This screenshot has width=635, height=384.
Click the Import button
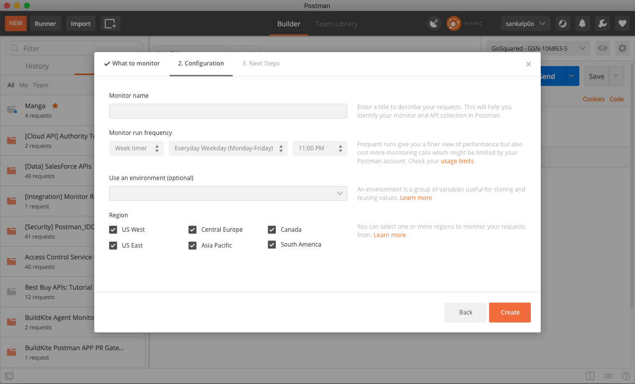pos(81,23)
